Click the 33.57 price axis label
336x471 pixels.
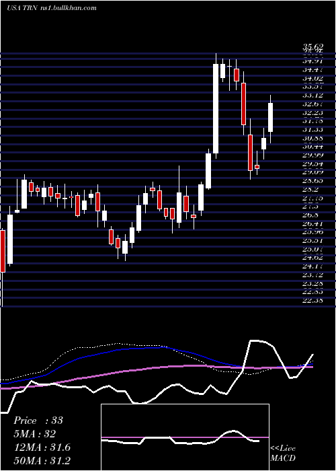pyautogui.click(x=313, y=87)
